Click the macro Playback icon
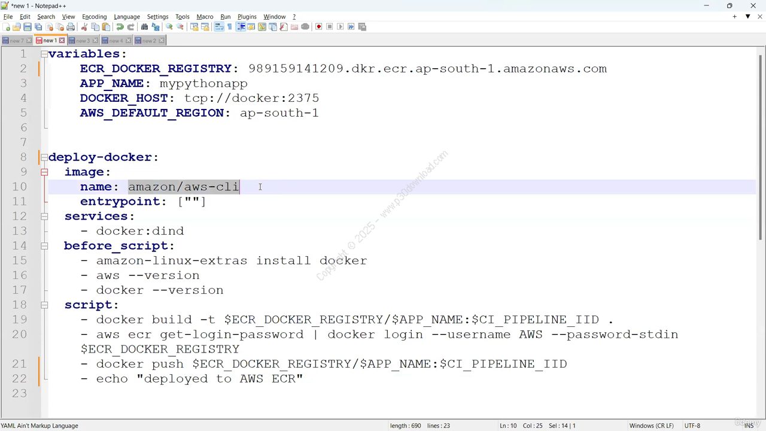Image resolution: width=766 pixels, height=431 pixels. [x=340, y=26]
